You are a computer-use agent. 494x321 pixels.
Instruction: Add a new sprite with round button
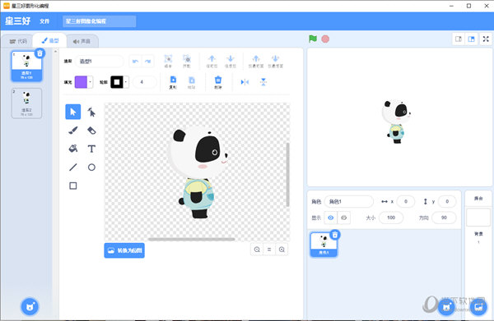[x=447, y=306]
